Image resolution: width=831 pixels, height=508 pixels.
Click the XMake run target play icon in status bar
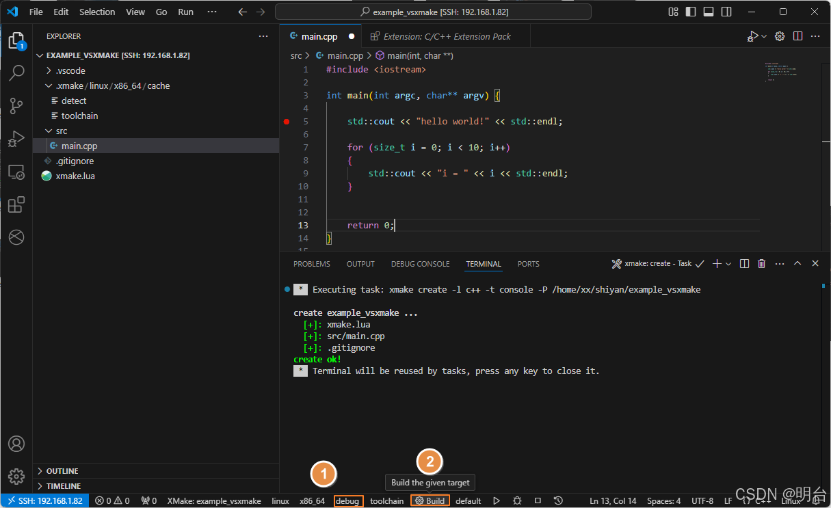497,501
